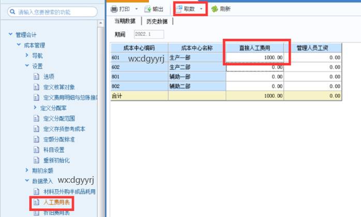Click the 直接人工费用 cell with 1000.00
The image size is (361, 217).
point(254,57)
